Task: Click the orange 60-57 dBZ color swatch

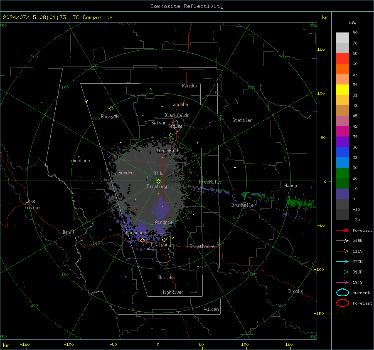Action: click(342, 69)
